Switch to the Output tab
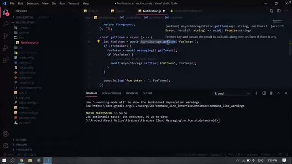This screenshot has width=292, height=164. tap(147, 93)
